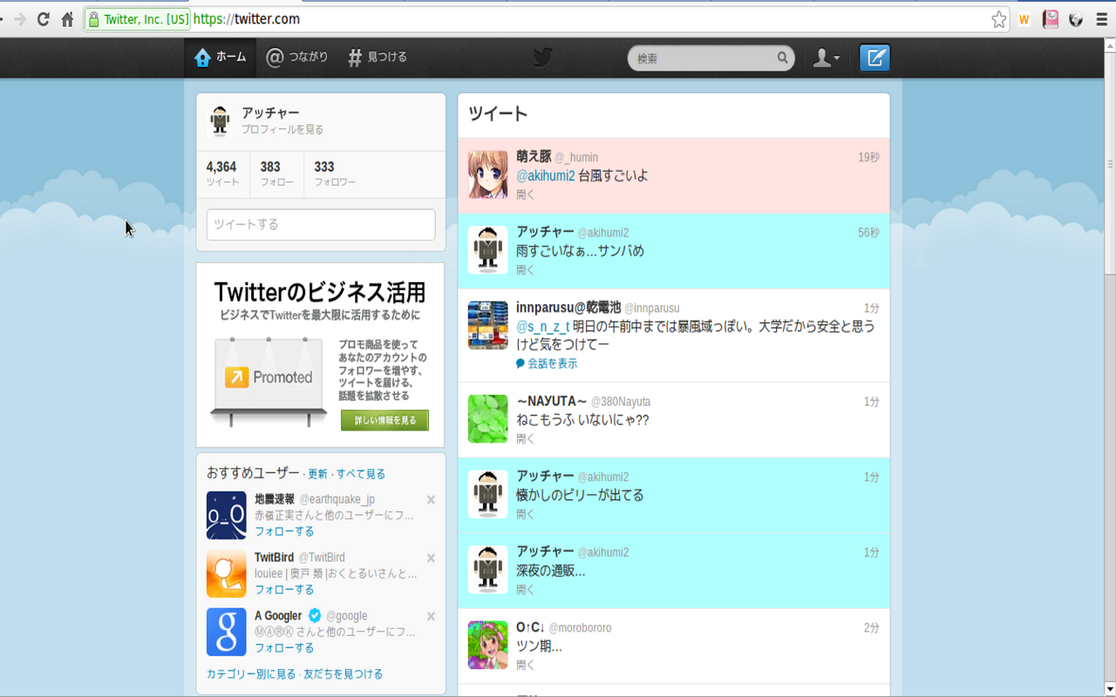Image resolution: width=1116 pixels, height=697 pixels.
Task: Open the account profile dropdown menu
Action: click(826, 58)
